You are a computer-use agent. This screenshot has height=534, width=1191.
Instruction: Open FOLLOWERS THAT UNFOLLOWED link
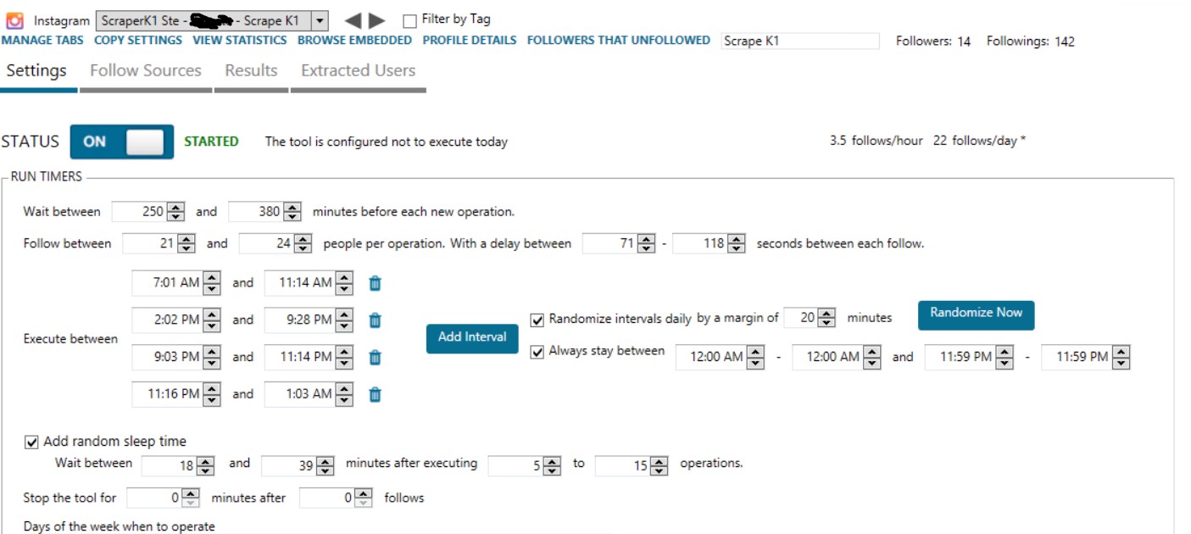coord(619,40)
